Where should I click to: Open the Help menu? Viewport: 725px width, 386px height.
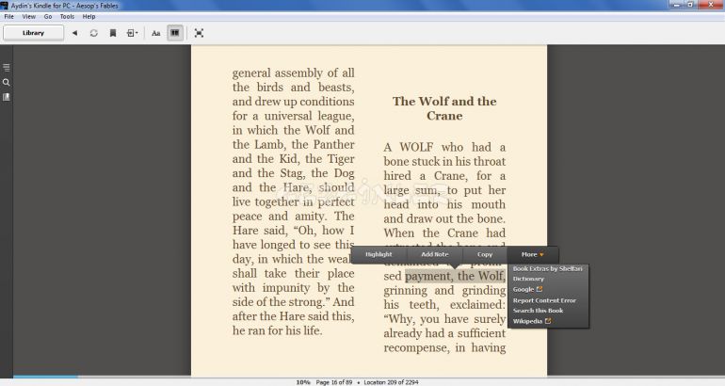click(89, 17)
